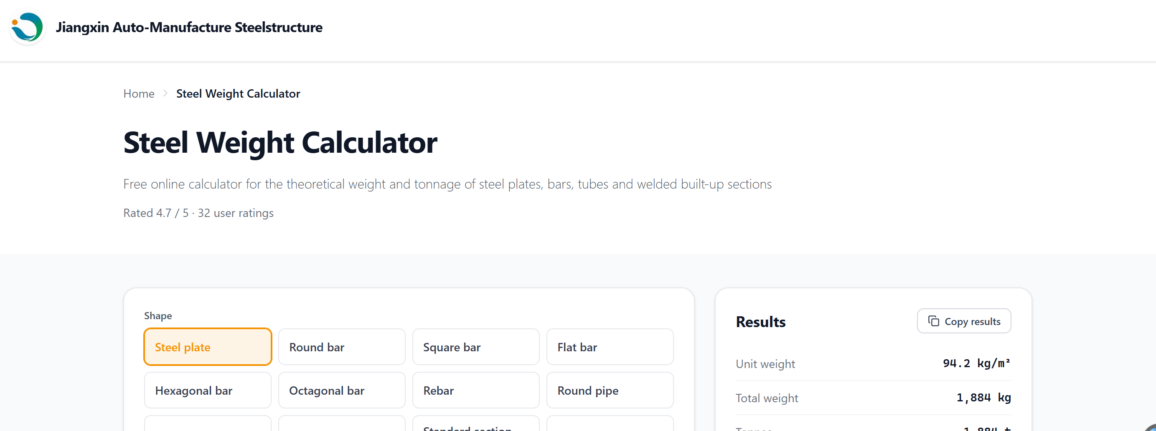Pick the Square bar shape option
1156x431 pixels.
coord(476,347)
